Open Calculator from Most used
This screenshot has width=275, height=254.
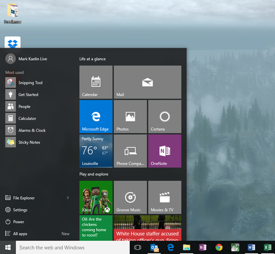[38, 118]
